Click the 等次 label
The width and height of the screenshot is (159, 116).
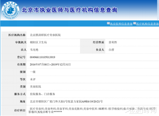pyautogui.click(x=23, y=79)
